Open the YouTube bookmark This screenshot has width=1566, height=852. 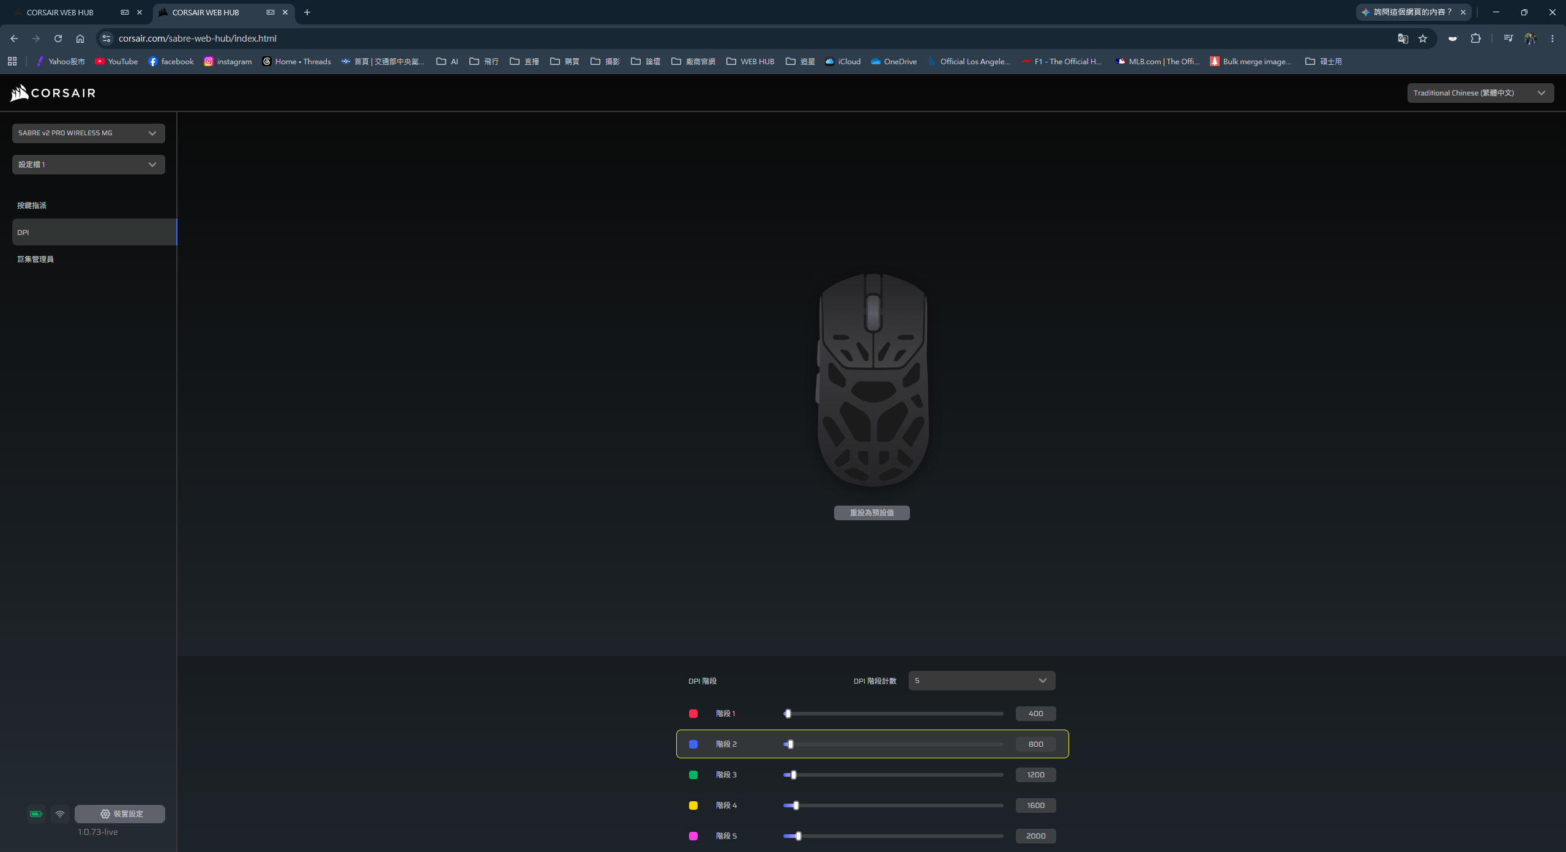(116, 61)
